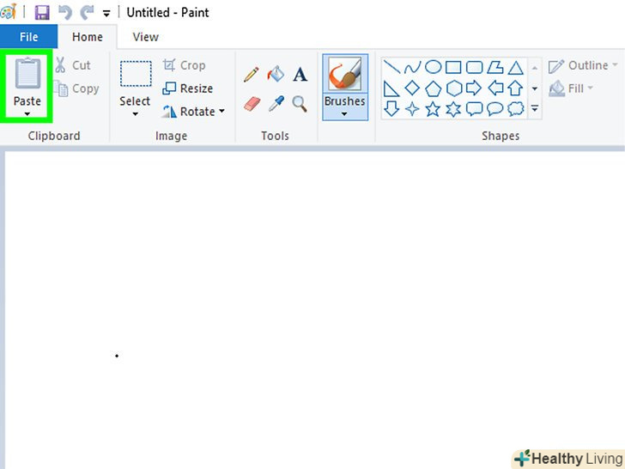The width and height of the screenshot is (625, 469).
Task: Click the Cut button
Action: [73, 65]
